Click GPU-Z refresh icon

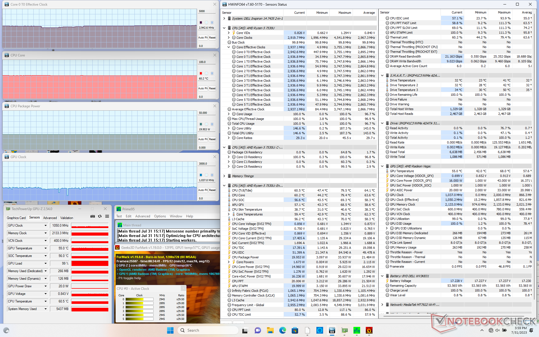[100, 216]
